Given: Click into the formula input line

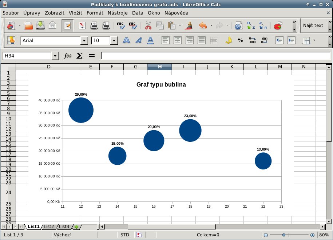Looking at the screenshot, I should 215,56.
